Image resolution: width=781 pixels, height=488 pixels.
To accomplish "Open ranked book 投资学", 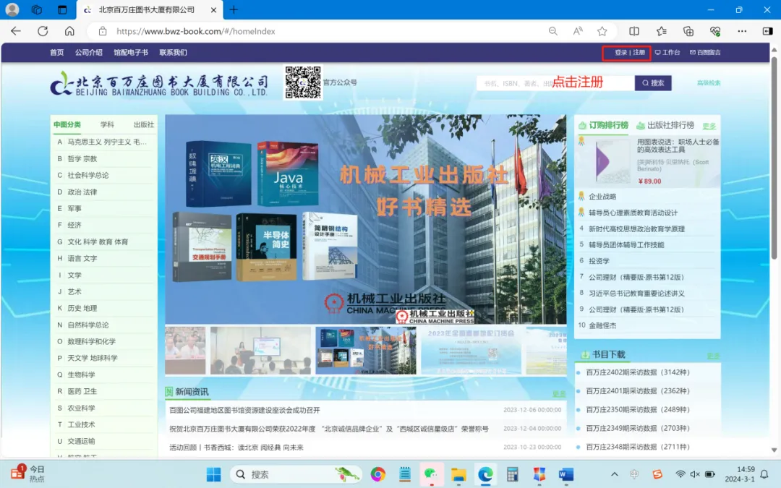I will pos(599,261).
